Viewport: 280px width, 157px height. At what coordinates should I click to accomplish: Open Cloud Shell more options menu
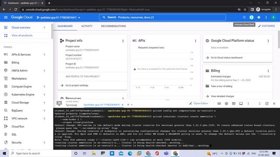click(248, 104)
